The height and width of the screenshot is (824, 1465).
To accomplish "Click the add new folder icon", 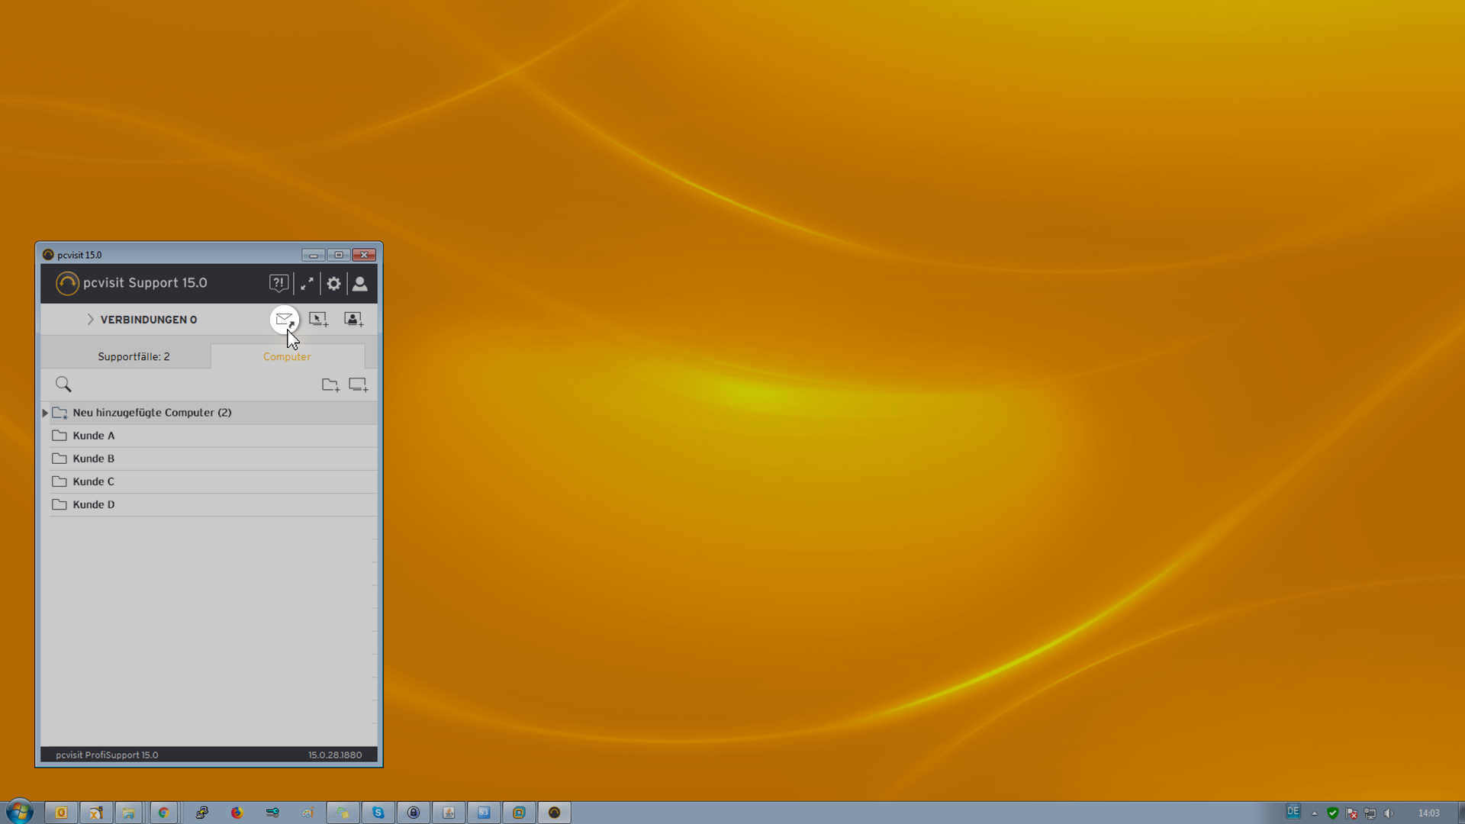I will coord(330,385).
